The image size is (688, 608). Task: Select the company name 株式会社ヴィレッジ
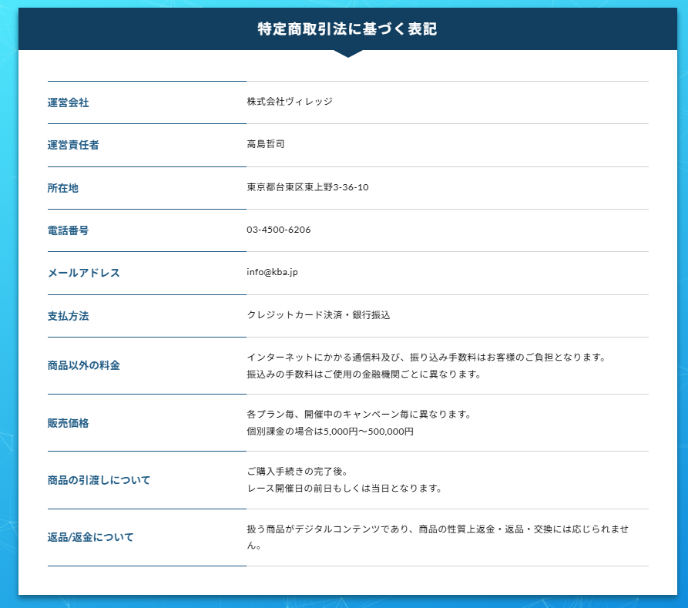coord(290,102)
